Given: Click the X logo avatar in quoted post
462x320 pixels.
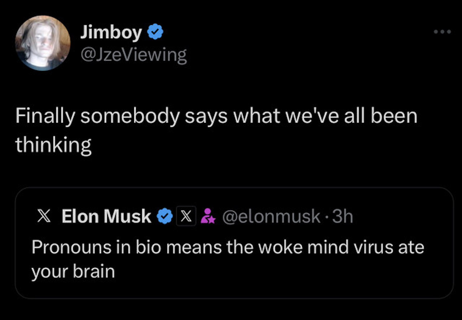Looking at the screenshot, I should [x=44, y=216].
